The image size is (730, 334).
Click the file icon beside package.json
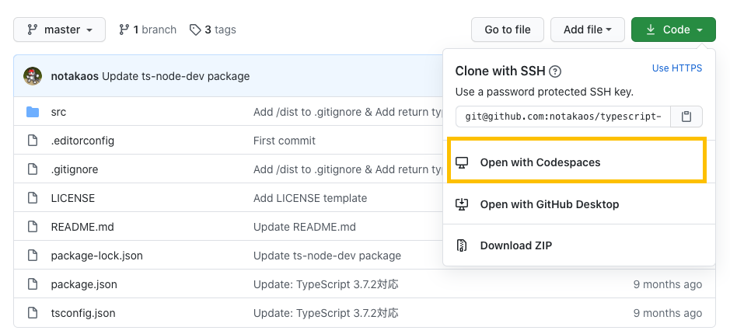click(33, 284)
